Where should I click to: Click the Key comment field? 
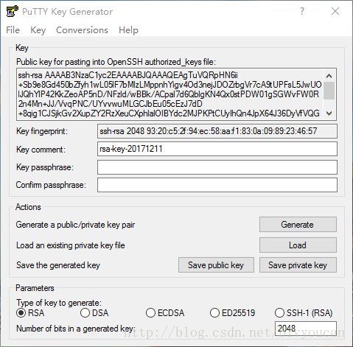pos(217,149)
